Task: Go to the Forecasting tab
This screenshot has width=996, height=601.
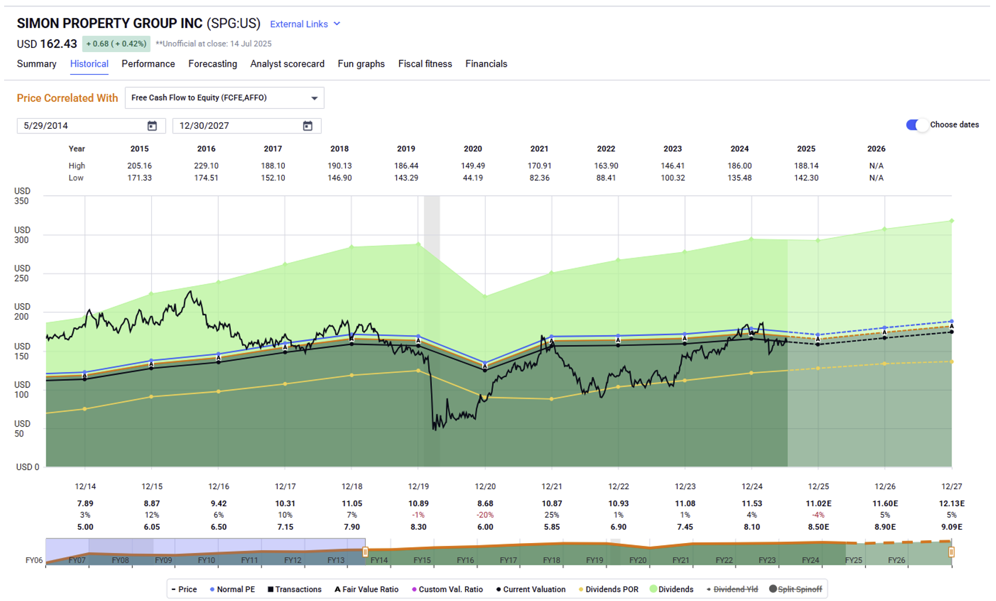Action: 213,64
